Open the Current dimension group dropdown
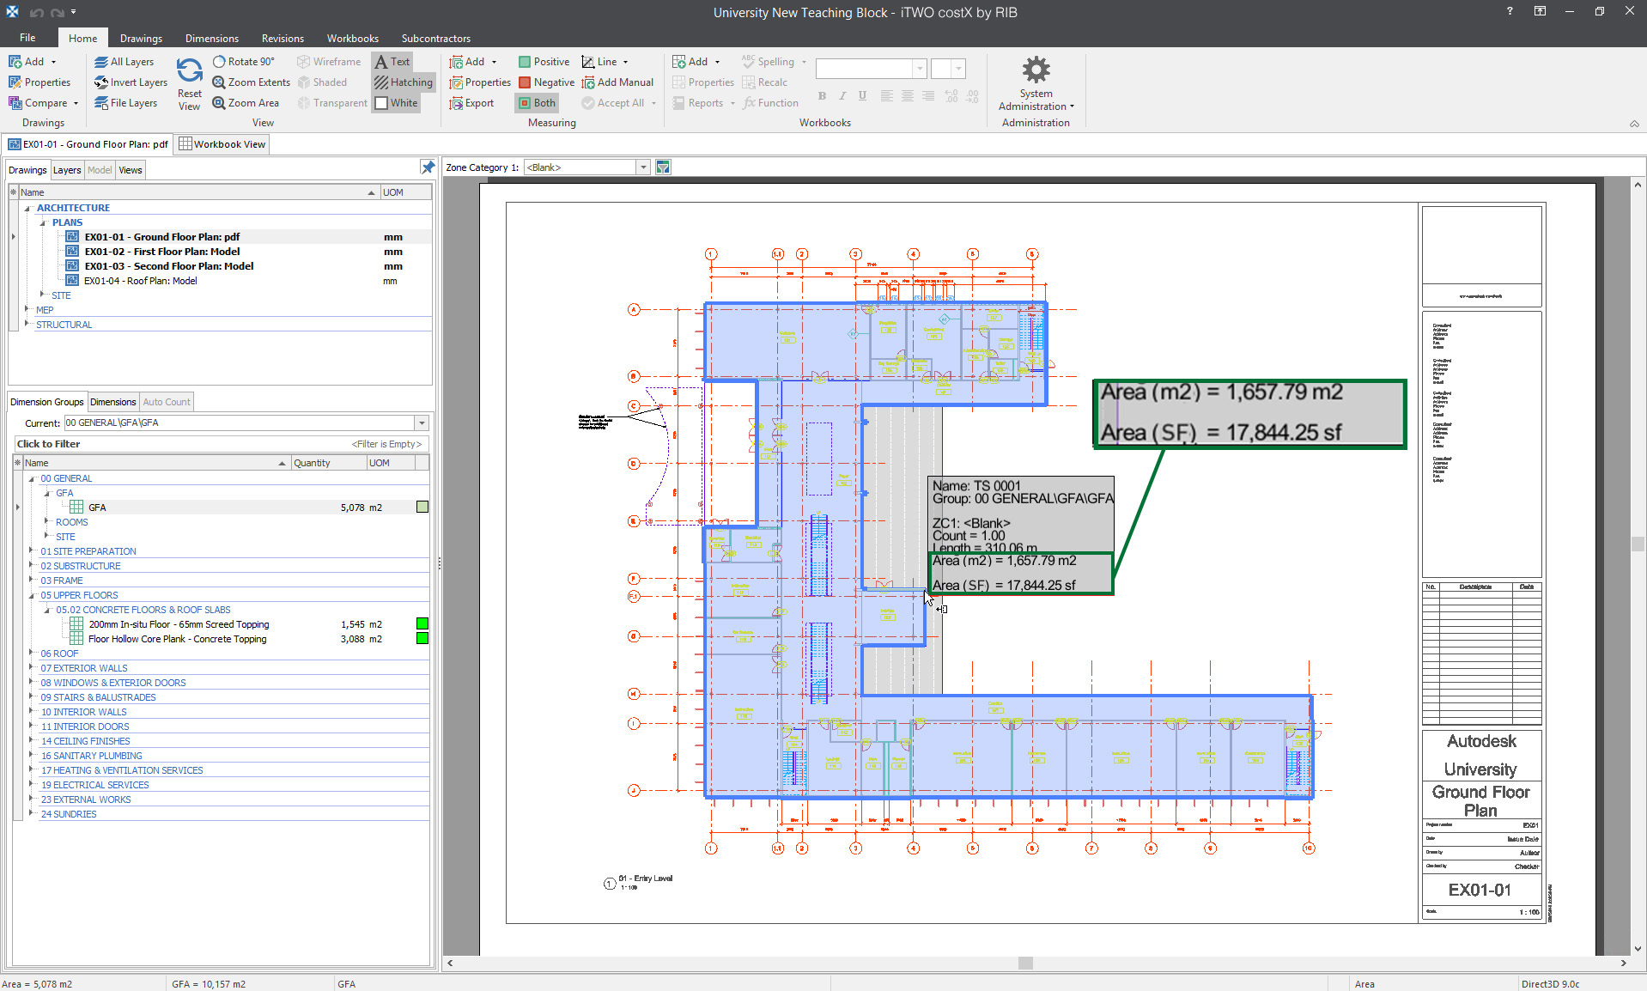The image size is (1647, 991). (422, 423)
